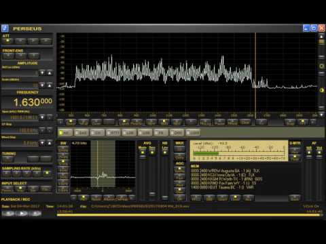Select the bottom BW filter button
The width and height of the screenshot is (326, 244).
pyautogui.click(x=63, y=189)
